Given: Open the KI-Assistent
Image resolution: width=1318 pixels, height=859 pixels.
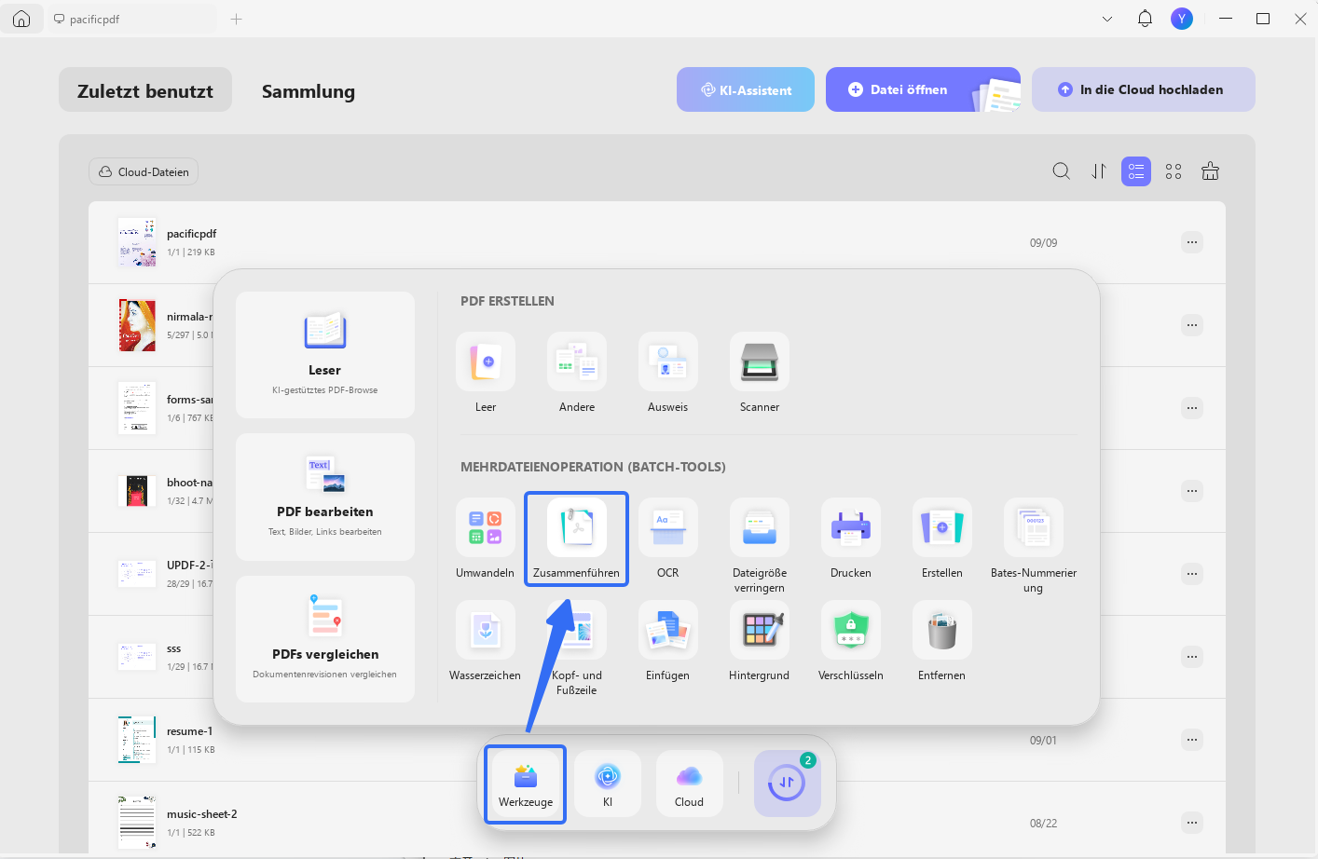Looking at the screenshot, I should [x=746, y=89].
